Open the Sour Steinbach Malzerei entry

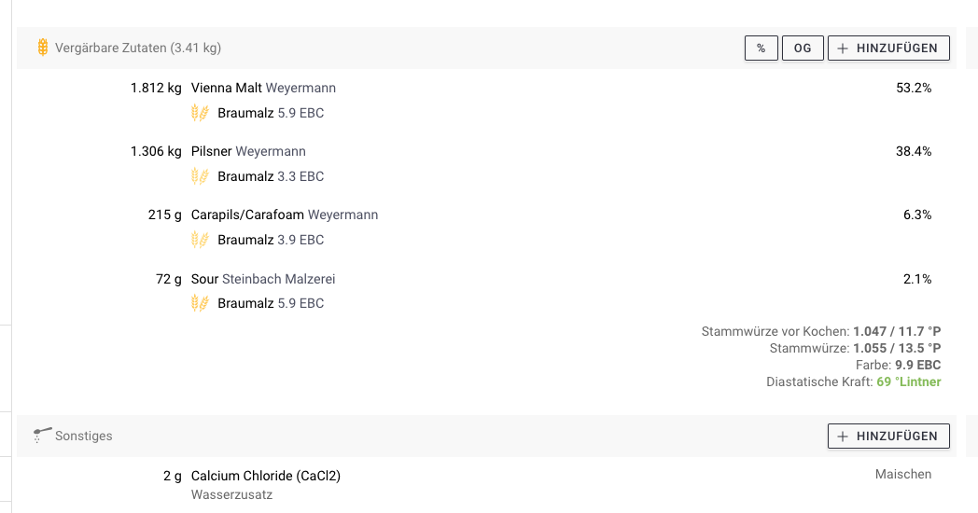263,279
